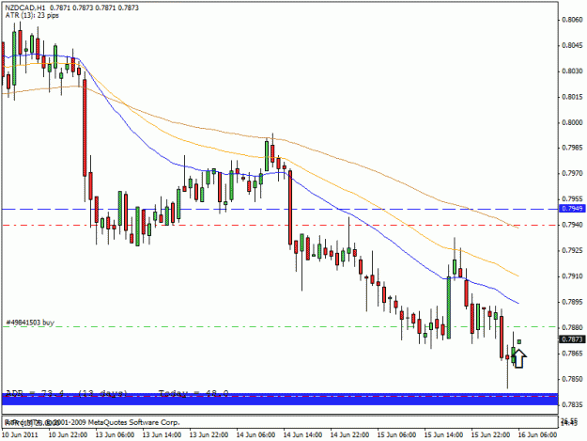The width and height of the screenshot is (587, 441).
Task: Click the 0.7940 price axis label
Action: [573, 225]
